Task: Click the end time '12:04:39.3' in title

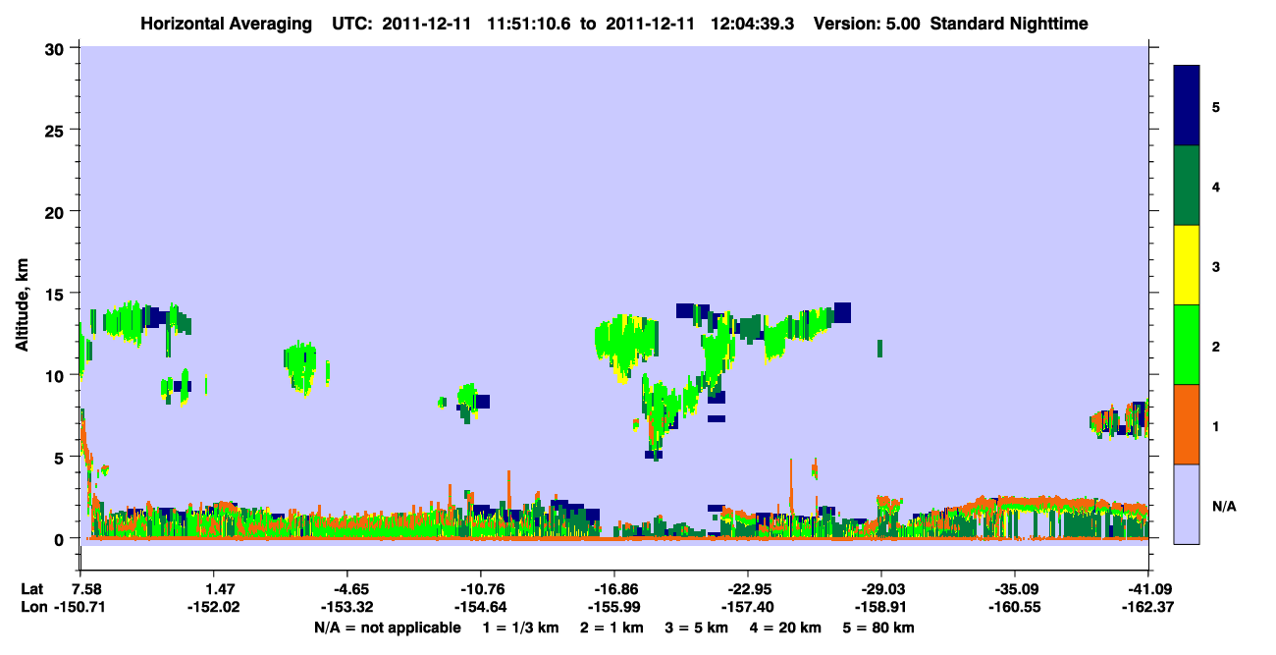Action: click(751, 23)
